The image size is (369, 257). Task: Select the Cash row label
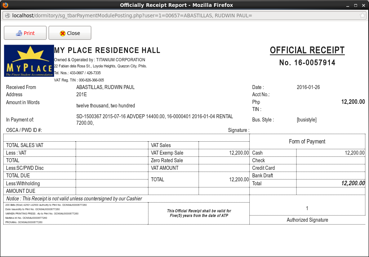coord(257,153)
